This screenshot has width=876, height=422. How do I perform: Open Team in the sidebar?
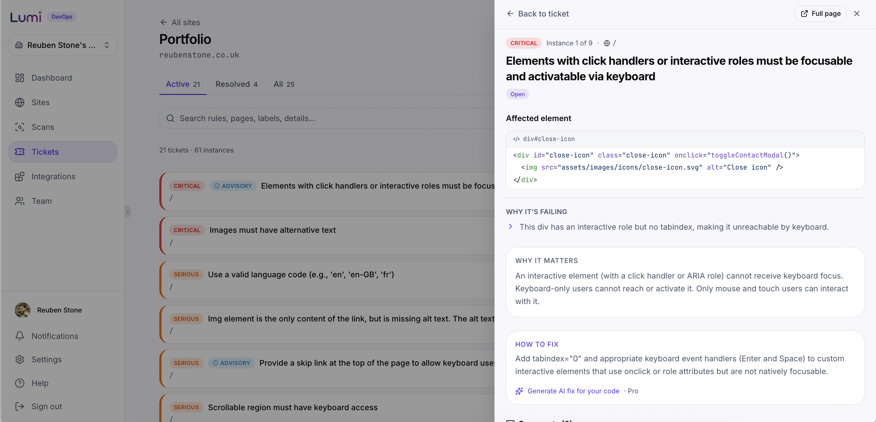[63, 201]
